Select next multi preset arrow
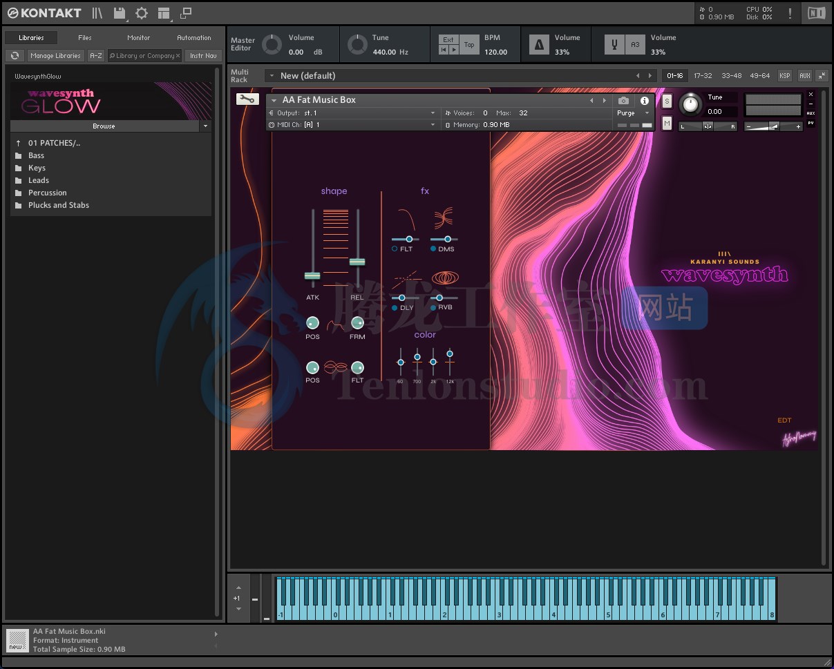 tap(650, 76)
